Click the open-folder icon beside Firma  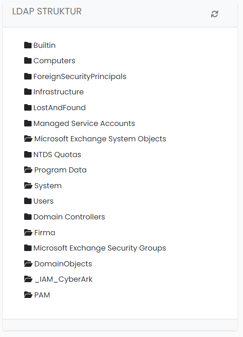click(28, 232)
